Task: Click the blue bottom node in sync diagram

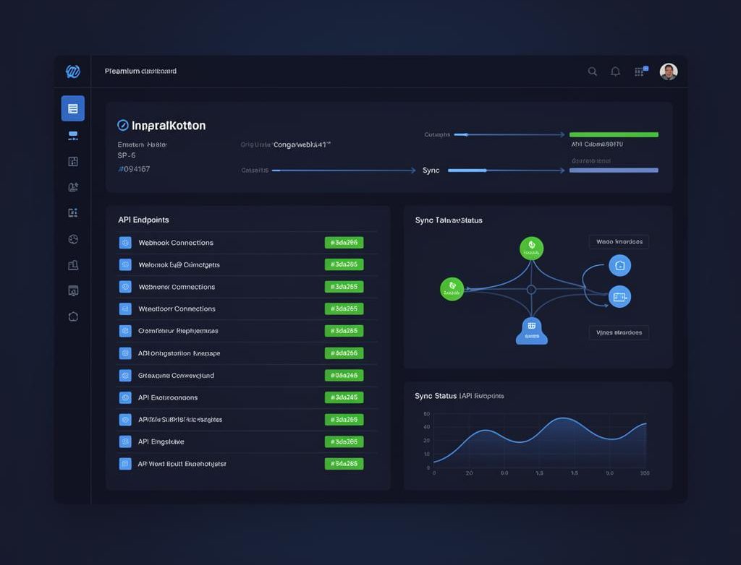Action: click(x=531, y=331)
